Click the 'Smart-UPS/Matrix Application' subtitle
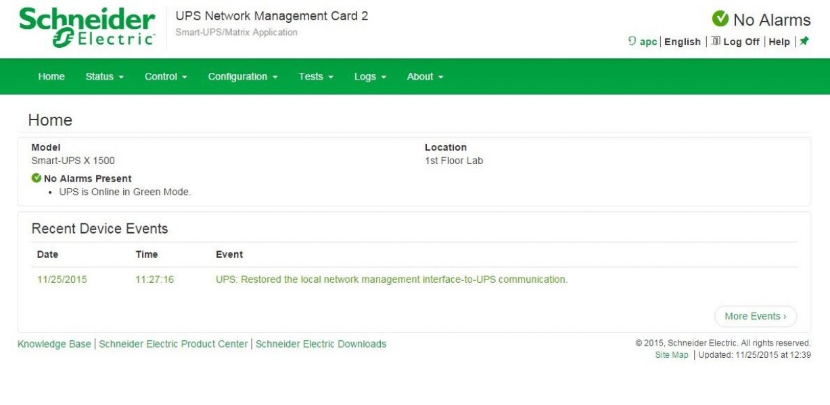Screen dimensions: 830x405 pos(236,32)
